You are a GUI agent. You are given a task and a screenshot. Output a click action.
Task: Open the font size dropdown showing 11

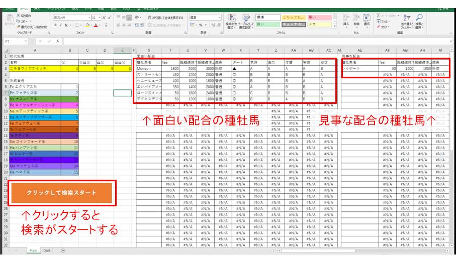tap(100, 18)
